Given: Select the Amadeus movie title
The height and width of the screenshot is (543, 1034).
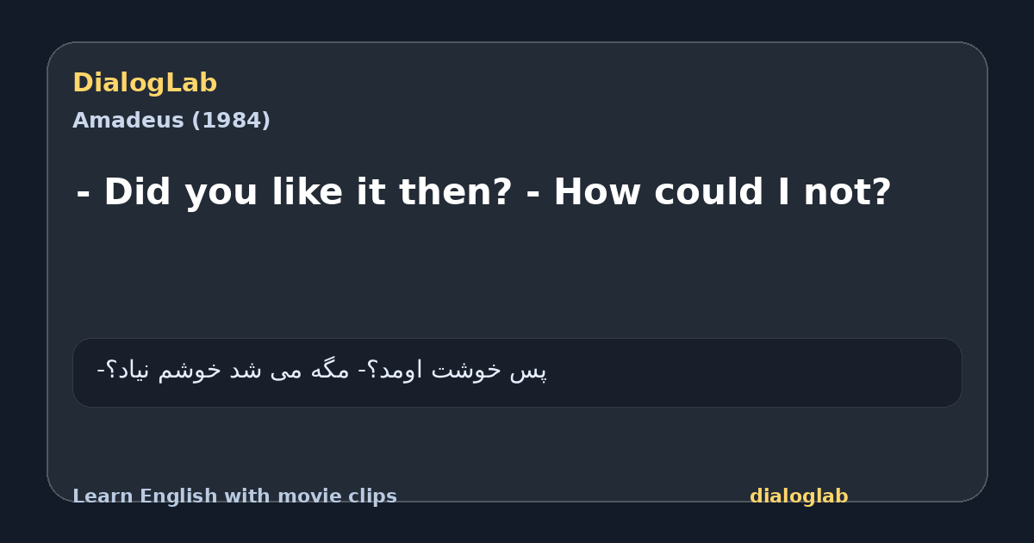Looking at the screenshot, I should [x=128, y=121].
